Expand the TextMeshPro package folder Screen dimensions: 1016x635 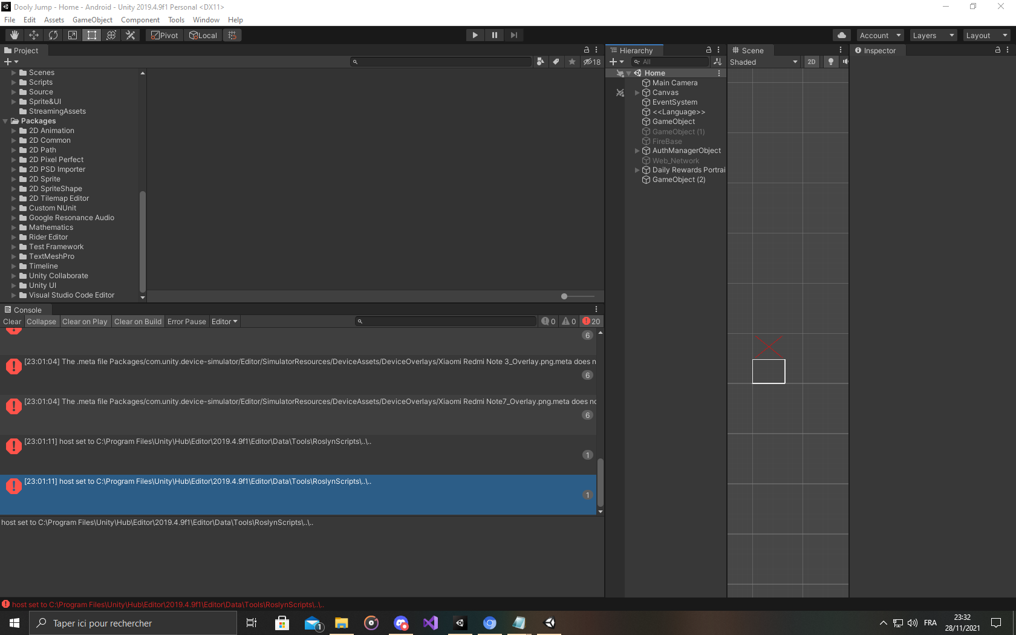click(x=13, y=256)
